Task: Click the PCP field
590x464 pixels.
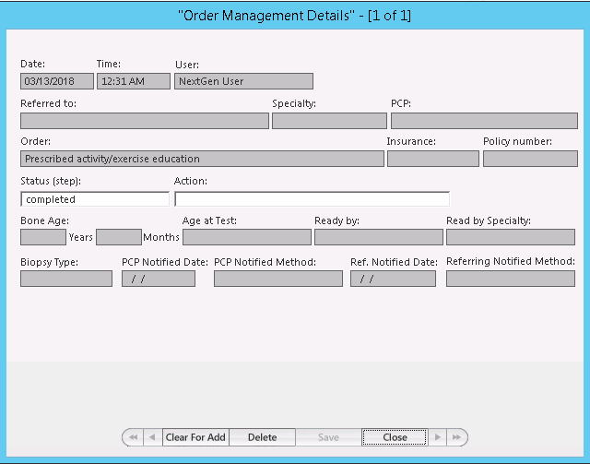Action: [x=484, y=121]
